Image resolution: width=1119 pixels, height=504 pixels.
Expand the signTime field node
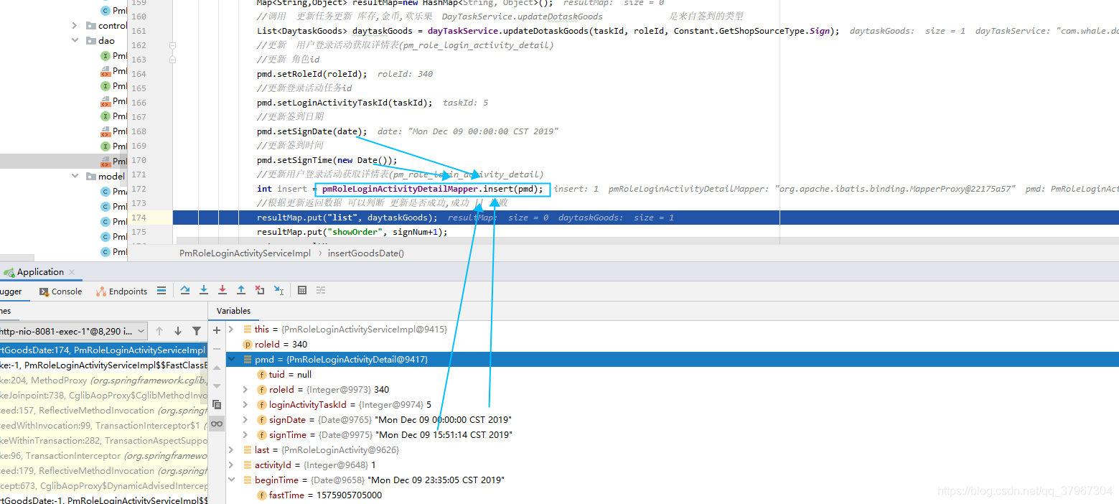[x=245, y=434]
